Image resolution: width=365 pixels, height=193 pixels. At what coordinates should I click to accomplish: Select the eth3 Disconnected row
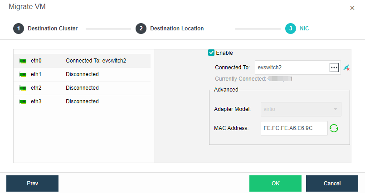pyautogui.click(x=82, y=101)
